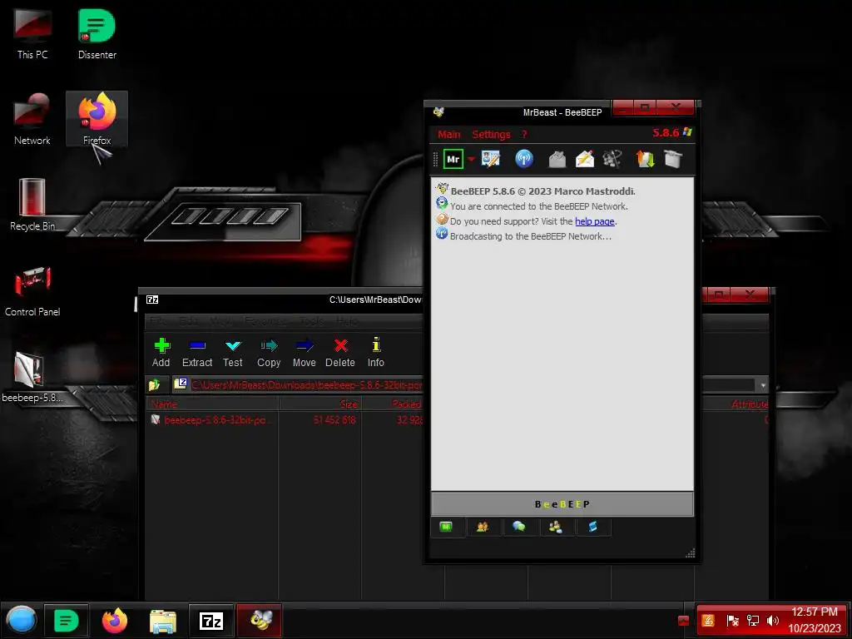Click the Start orb on the taskbar
The image size is (852, 639).
pos(21,620)
